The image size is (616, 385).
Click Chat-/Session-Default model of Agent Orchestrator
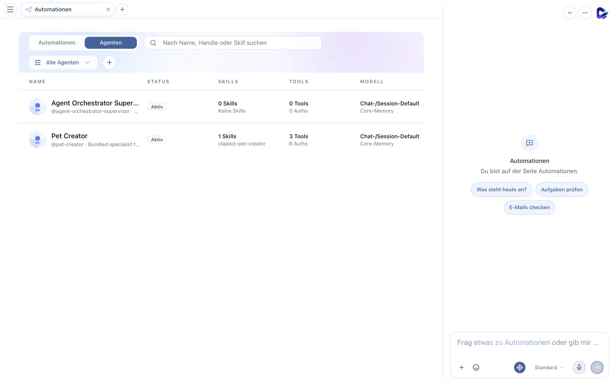389,103
